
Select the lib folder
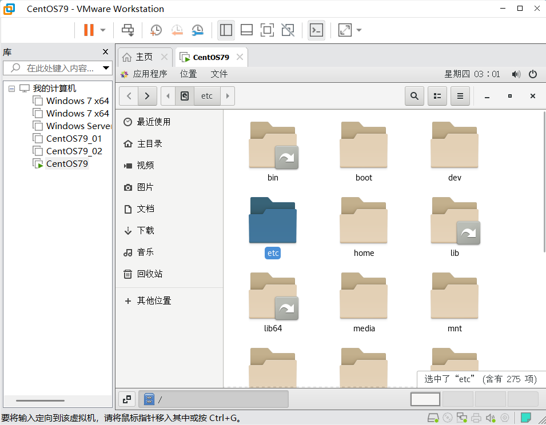pos(455,227)
